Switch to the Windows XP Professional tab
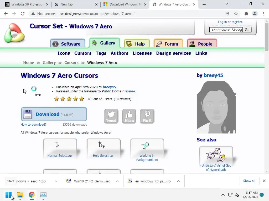Screen dimensions: 269x201 click(27, 4)
